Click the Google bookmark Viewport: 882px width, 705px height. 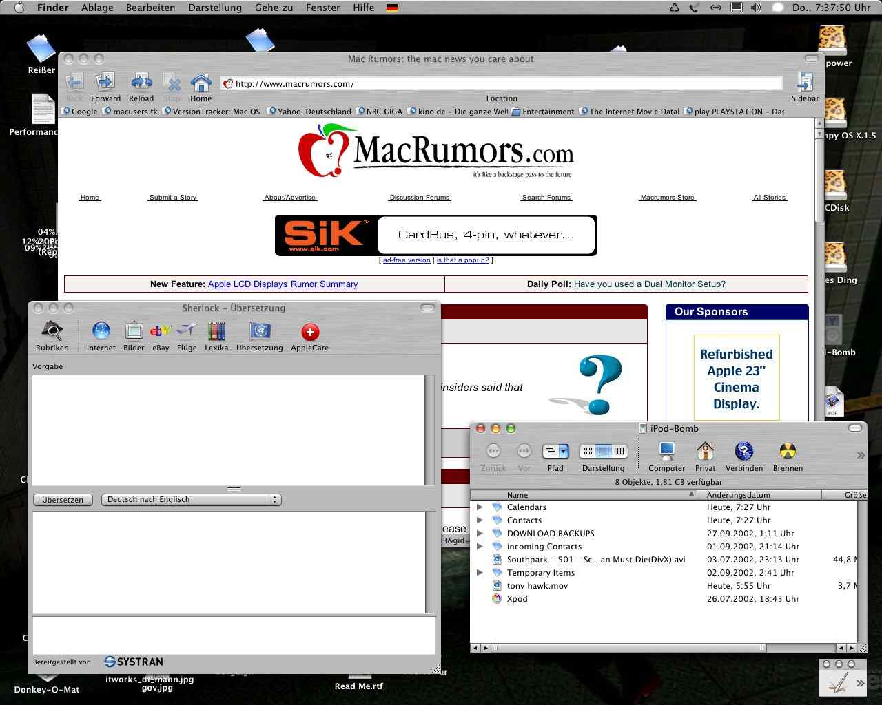pos(80,112)
